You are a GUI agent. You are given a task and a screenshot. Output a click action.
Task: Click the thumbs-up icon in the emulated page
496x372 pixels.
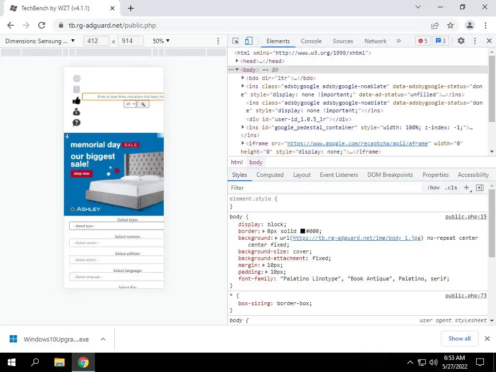click(x=76, y=101)
